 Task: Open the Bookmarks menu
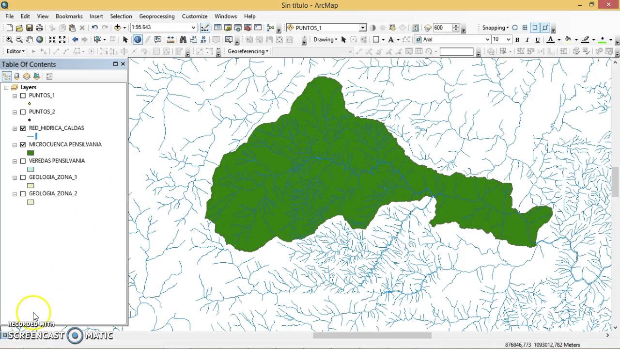pyautogui.click(x=69, y=16)
